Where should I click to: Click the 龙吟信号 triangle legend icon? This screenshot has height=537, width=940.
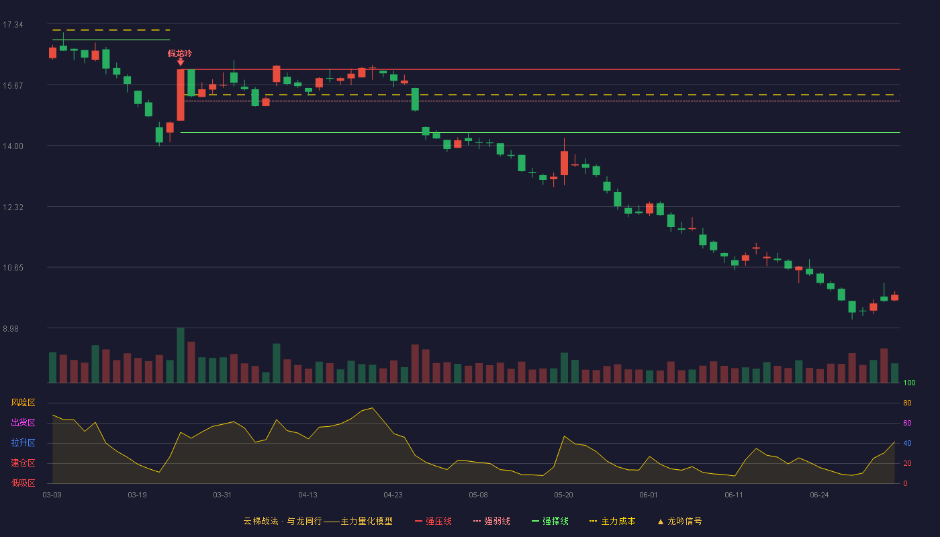point(661,522)
